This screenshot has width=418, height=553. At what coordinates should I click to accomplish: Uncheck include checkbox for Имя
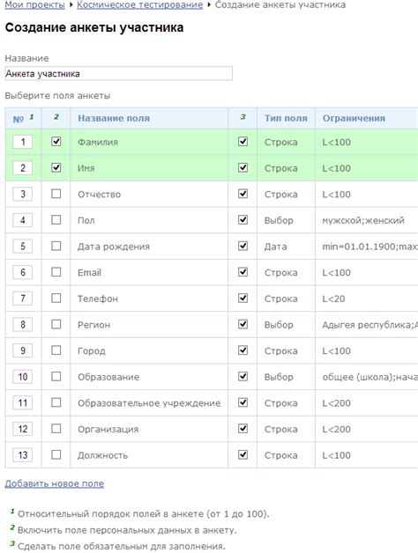point(56,167)
